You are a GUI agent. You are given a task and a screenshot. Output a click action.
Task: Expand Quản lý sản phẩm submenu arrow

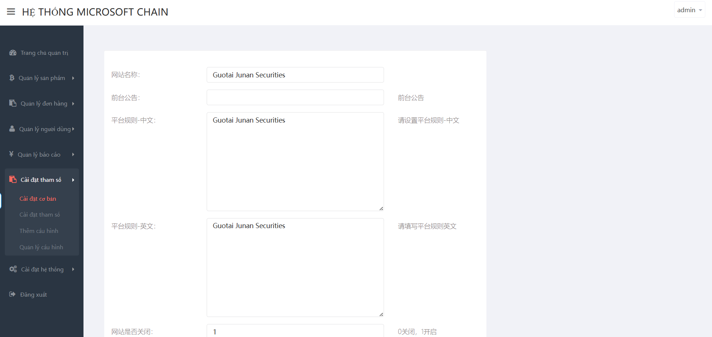(x=73, y=78)
